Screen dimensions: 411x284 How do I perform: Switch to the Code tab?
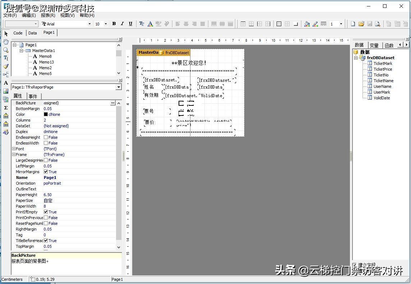tap(18, 33)
